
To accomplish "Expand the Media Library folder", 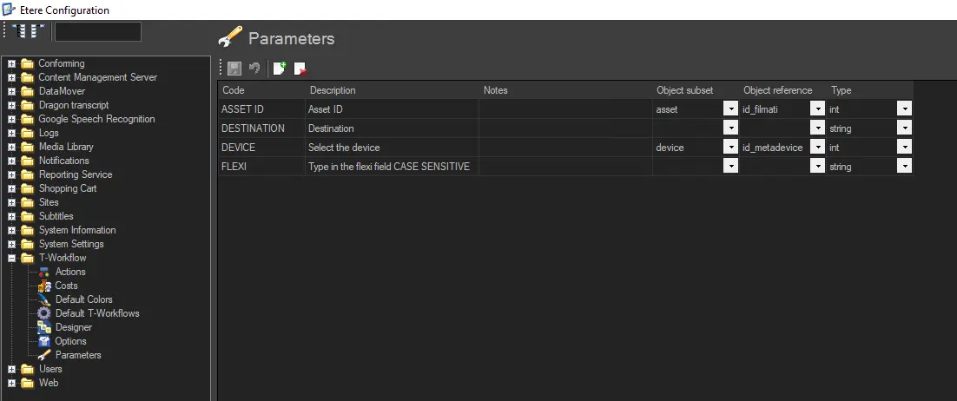I will [x=12, y=147].
